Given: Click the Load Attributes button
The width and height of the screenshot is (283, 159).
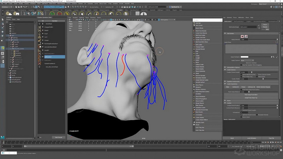Looking at the screenshot, I should tap(252, 138).
